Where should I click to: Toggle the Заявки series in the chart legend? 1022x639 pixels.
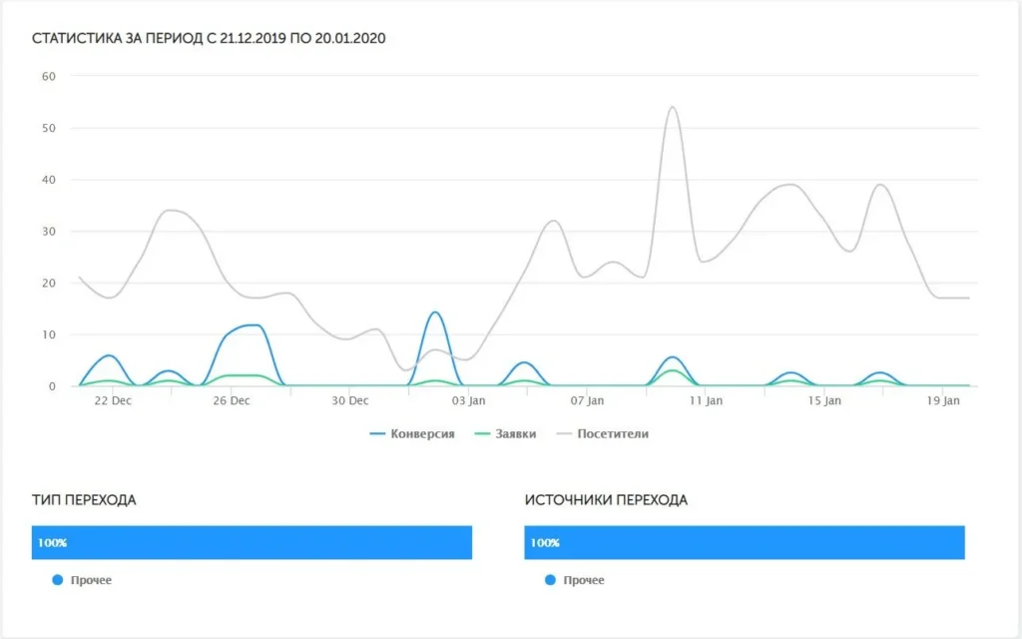[x=505, y=433]
